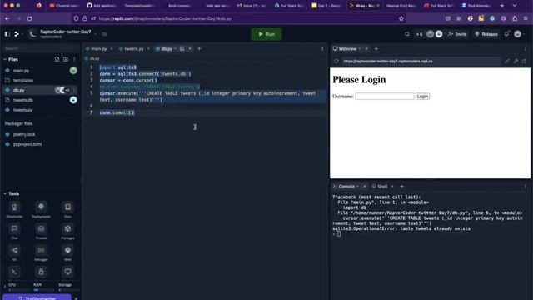
Task: Click the Storage usage bar
Action: coord(68,290)
